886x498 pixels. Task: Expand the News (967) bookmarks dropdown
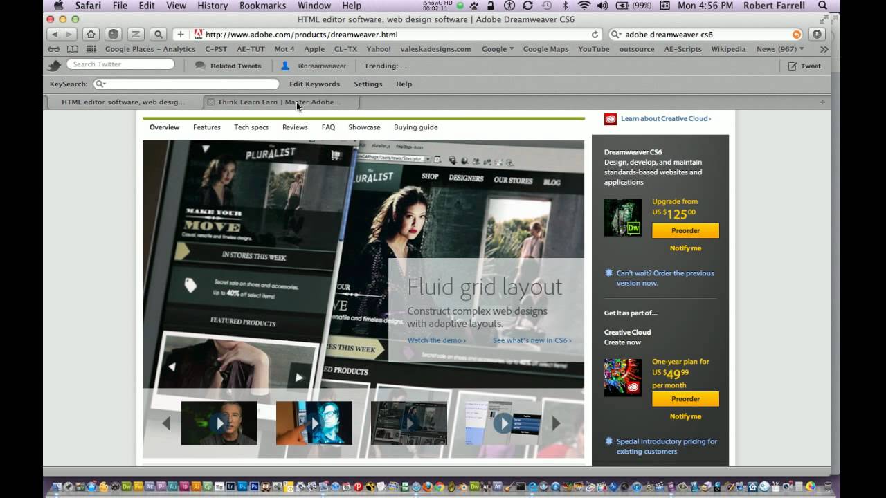point(780,49)
